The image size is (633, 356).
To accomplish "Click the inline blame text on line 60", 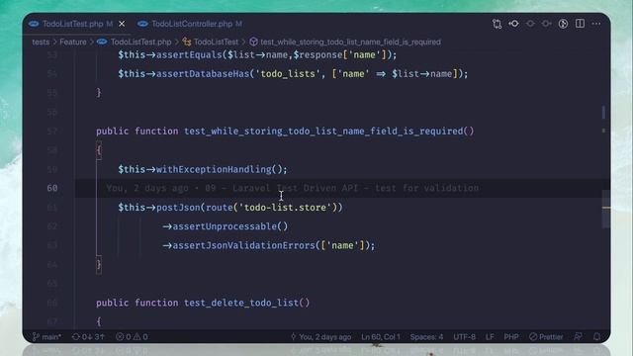I will (293, 188).
